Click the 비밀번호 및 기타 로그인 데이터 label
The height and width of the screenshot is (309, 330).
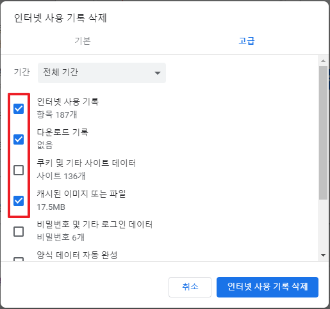(95, 225)
